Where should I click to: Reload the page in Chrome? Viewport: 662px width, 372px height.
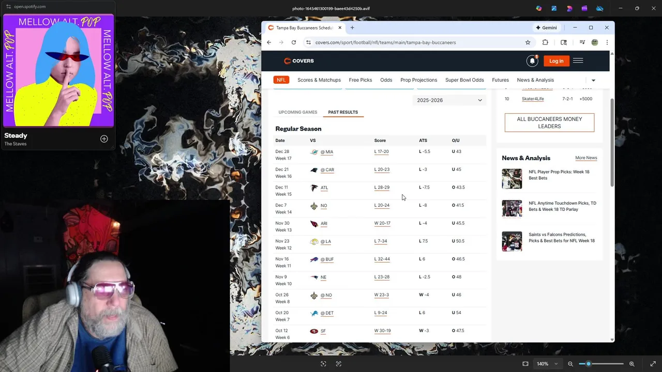[294, 42]
